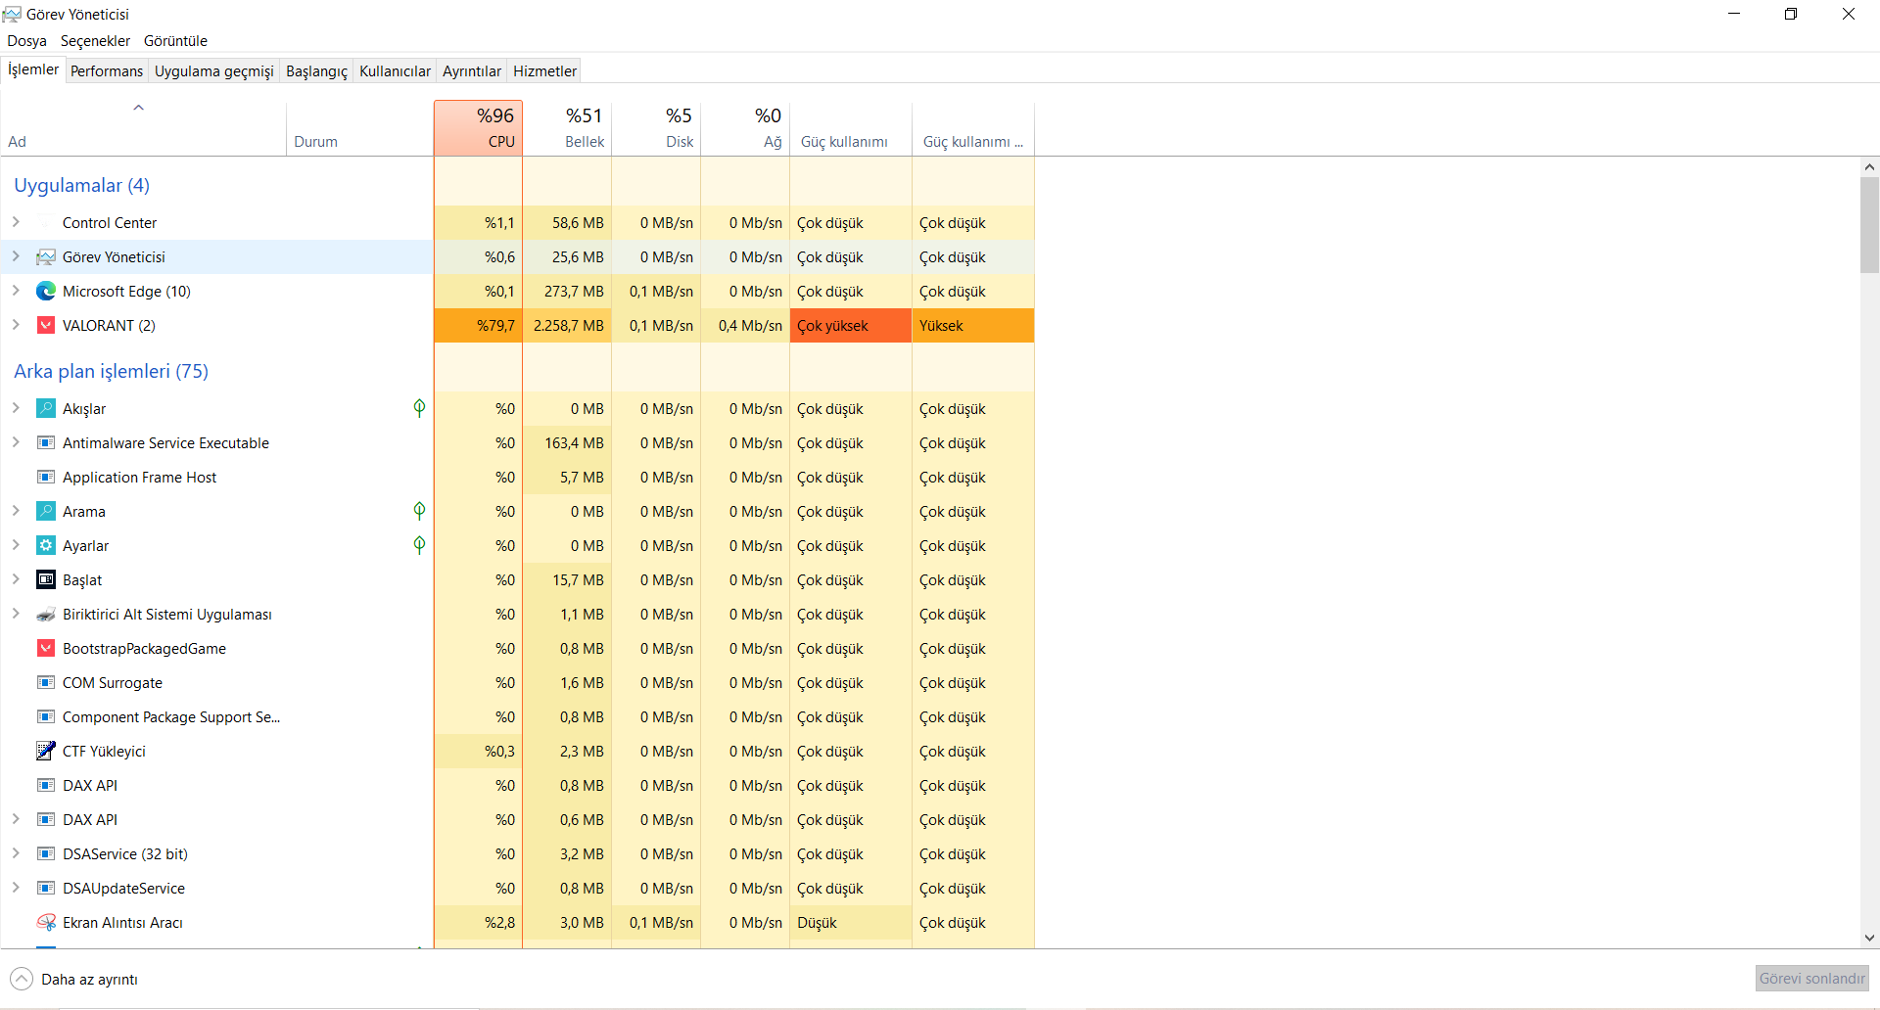This screenshot has width=1880, height=1010.
Task: Open the Seçenekler menu
Action: (x=95, y=41)
